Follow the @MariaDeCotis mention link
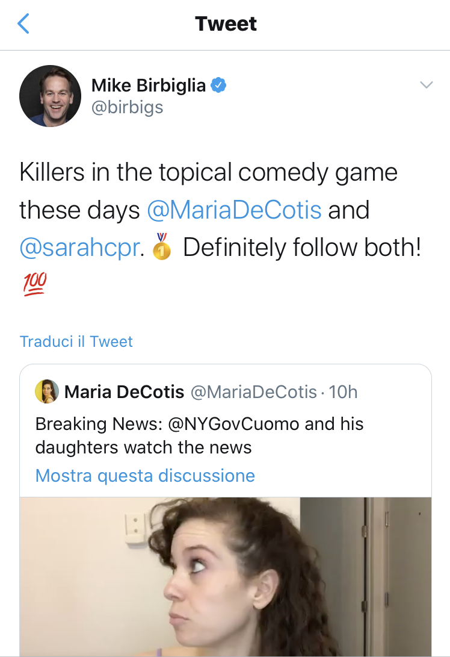 [x=235, y=210]
